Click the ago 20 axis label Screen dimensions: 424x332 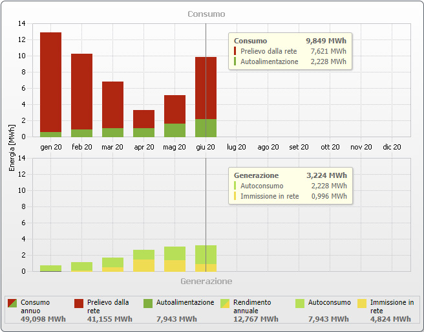point(268,147)
